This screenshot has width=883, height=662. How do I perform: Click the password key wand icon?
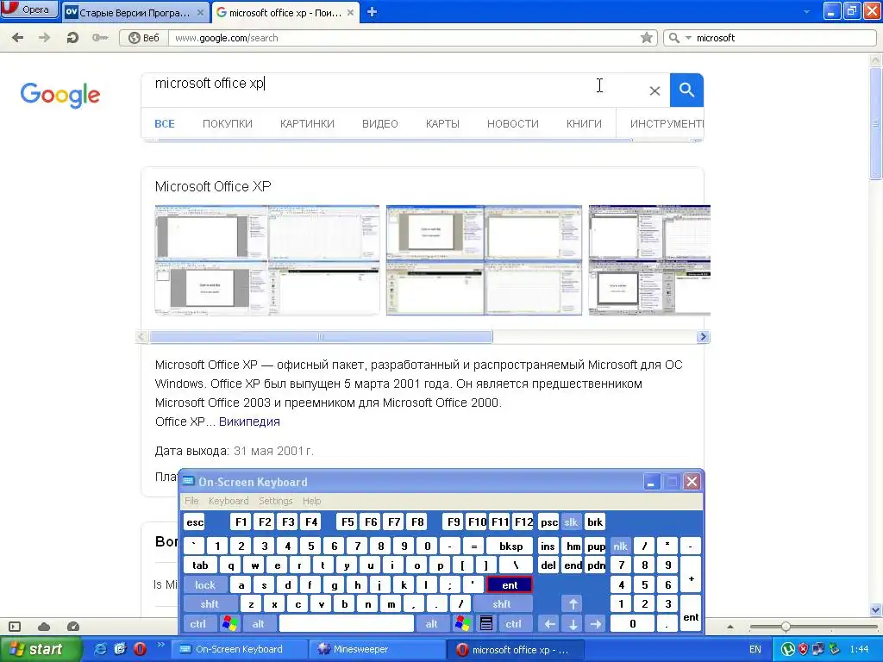(x=100, y=38)
